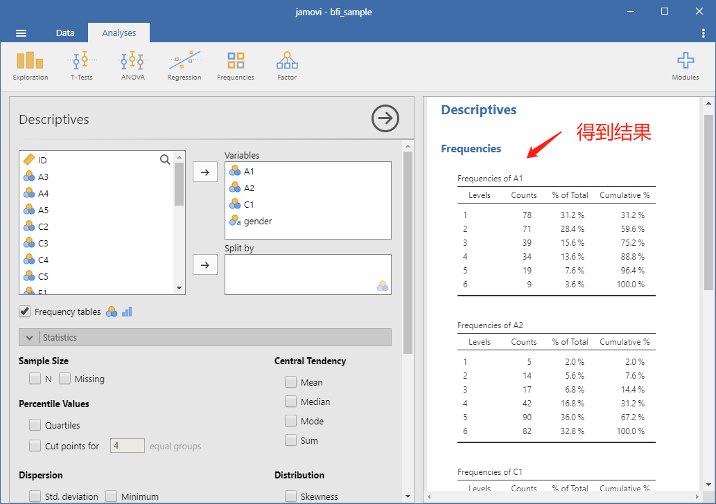The image size is (716, 504).
Task: Move selected variable into Variables box
Action: tap(205, 172)
